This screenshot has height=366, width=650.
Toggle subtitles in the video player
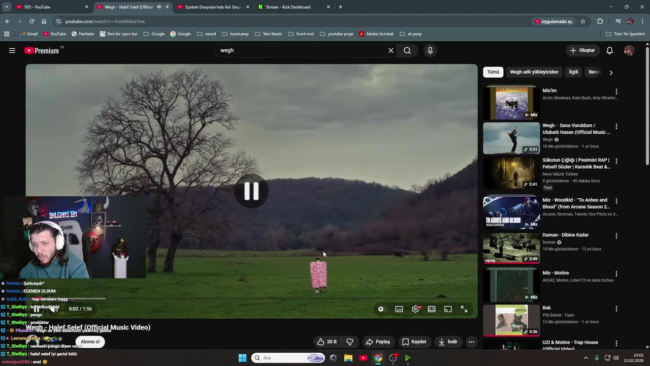click(399, 309)
